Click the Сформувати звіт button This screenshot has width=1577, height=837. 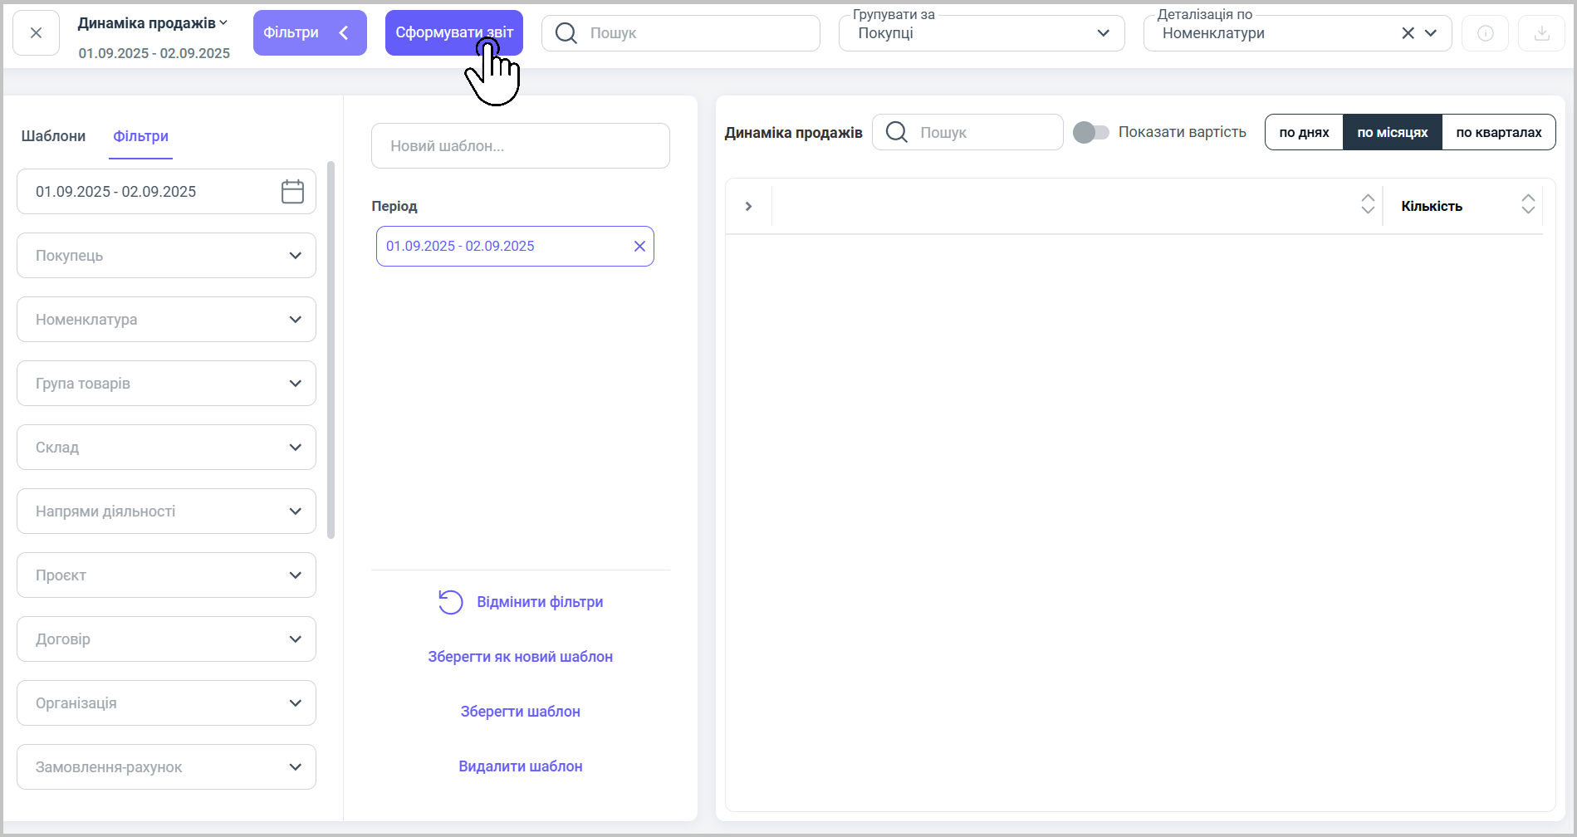(453, 33)
